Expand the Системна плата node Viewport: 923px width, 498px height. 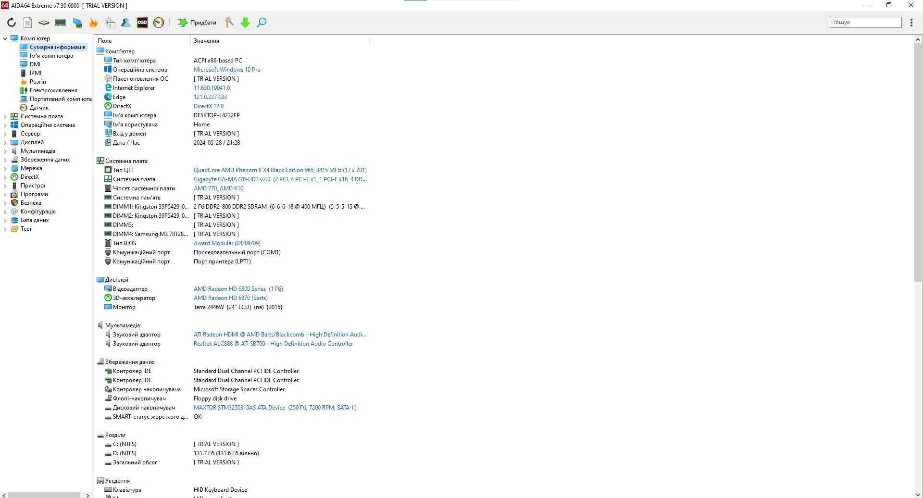pyautogui.click(x=5, y=116)
